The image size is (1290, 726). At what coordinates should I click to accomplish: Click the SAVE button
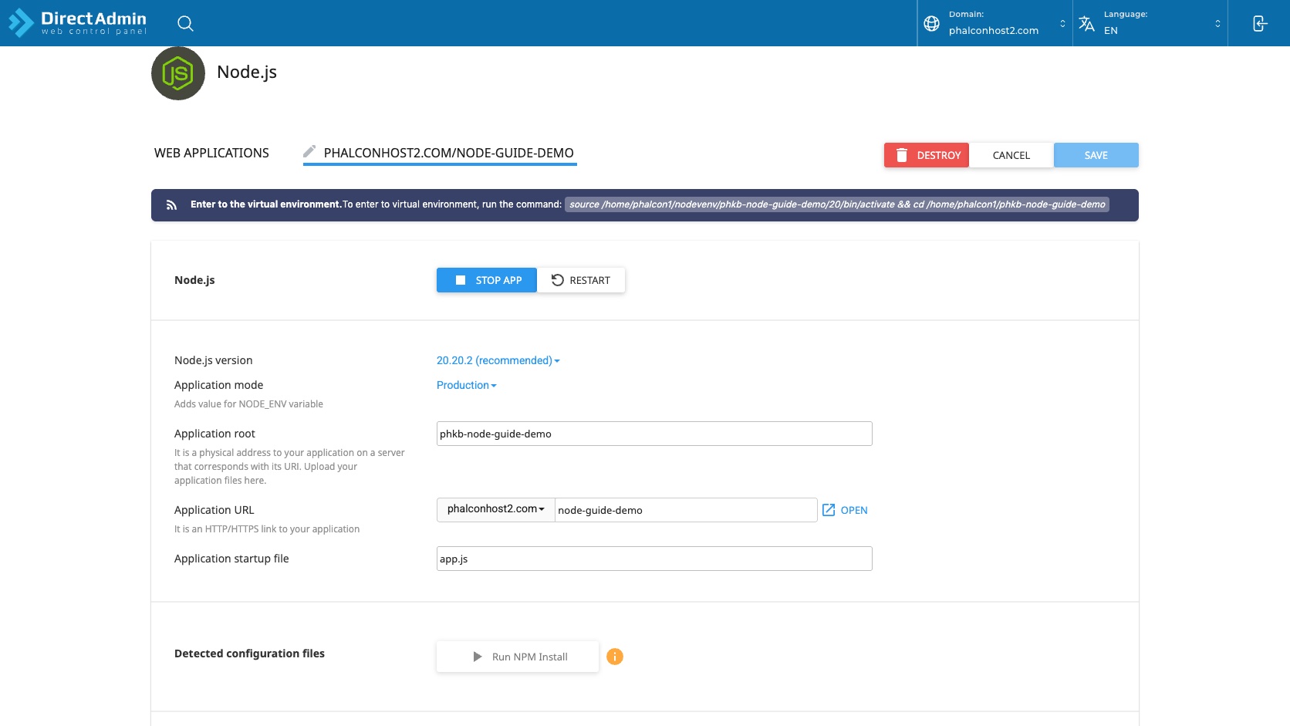point(1096,155)
